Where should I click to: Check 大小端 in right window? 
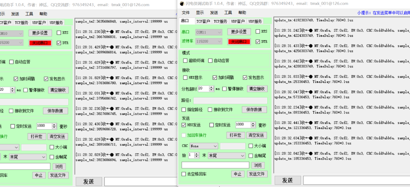(x=251, y=146)
